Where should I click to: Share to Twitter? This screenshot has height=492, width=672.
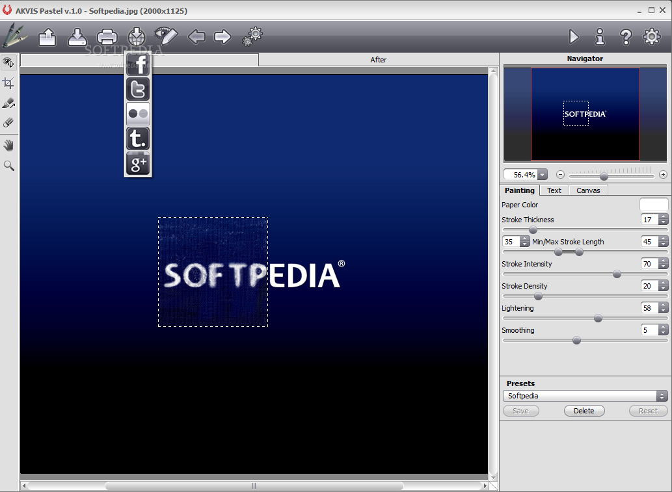pos(138,89)
